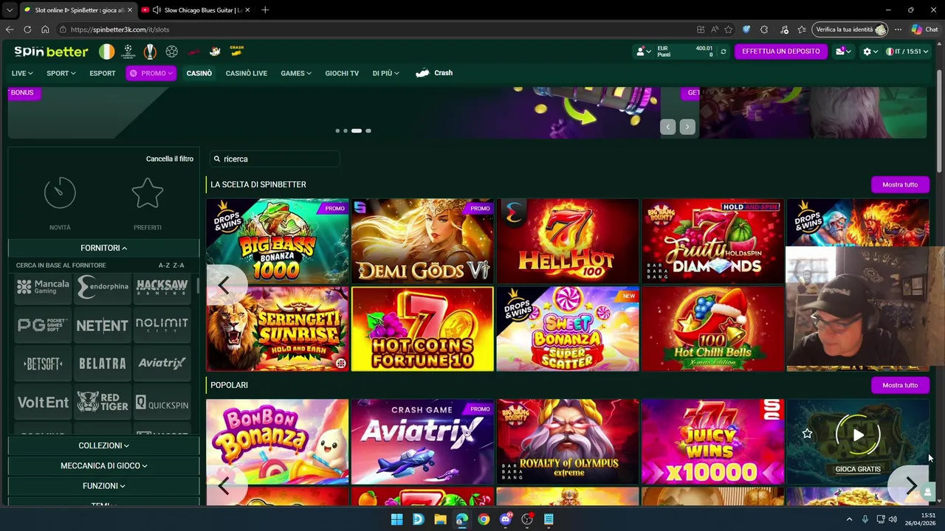
Task: Expand the Collezioni section
Action: click(x=103, y=445)
